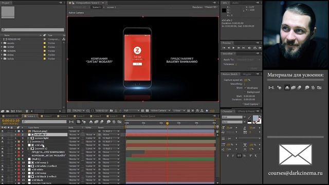The image size is (329, 185).
Task: Open composition mini-flowchart in timeline panel
Action: click(71, 122)
